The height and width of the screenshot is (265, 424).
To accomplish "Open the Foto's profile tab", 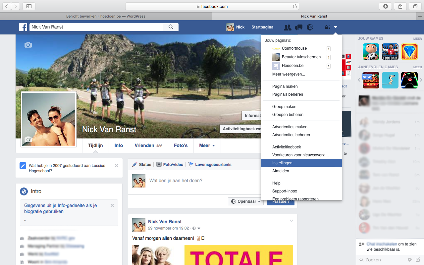I will click(x=181, y=145).
